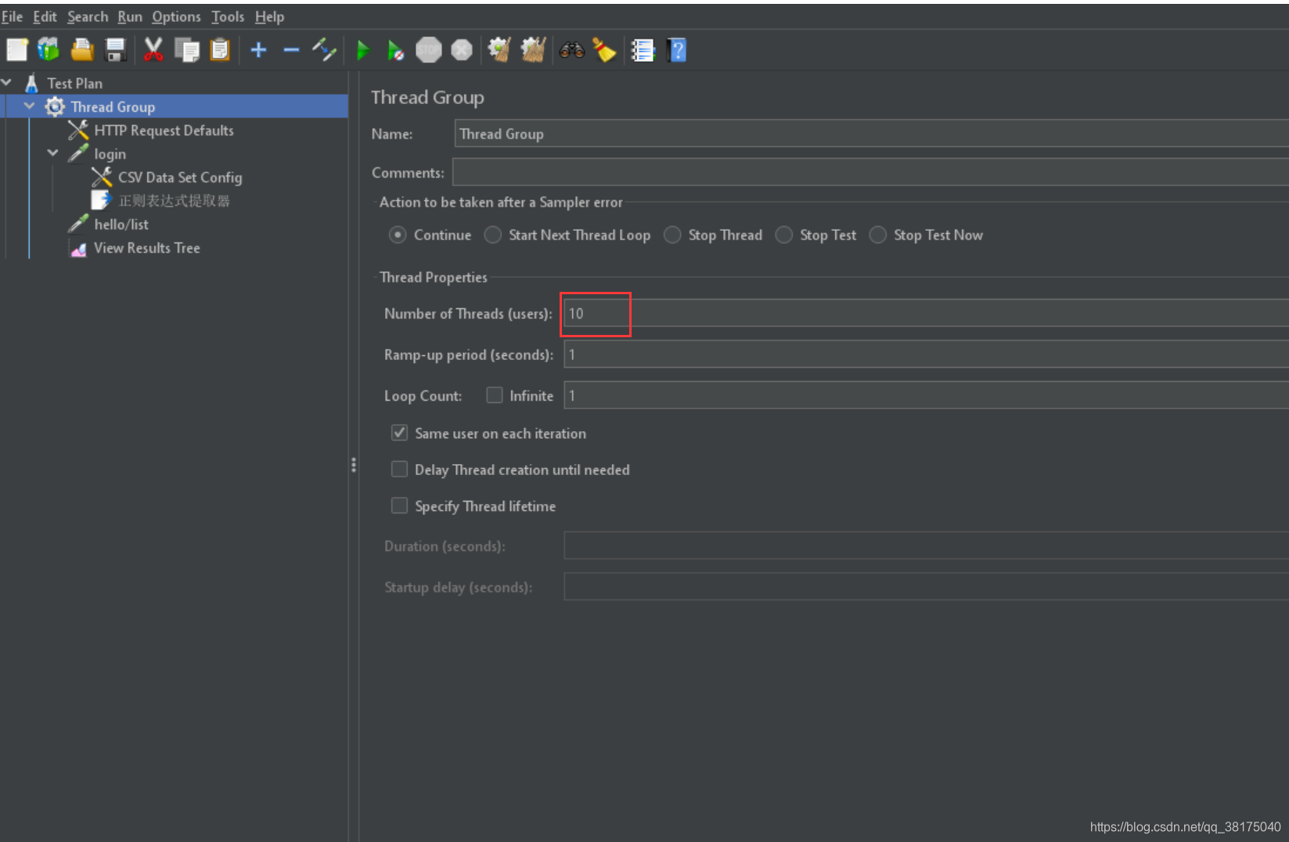1289x842 pixels.
Task: Select HTTP Request Defaults in tree
Action: 164,130
